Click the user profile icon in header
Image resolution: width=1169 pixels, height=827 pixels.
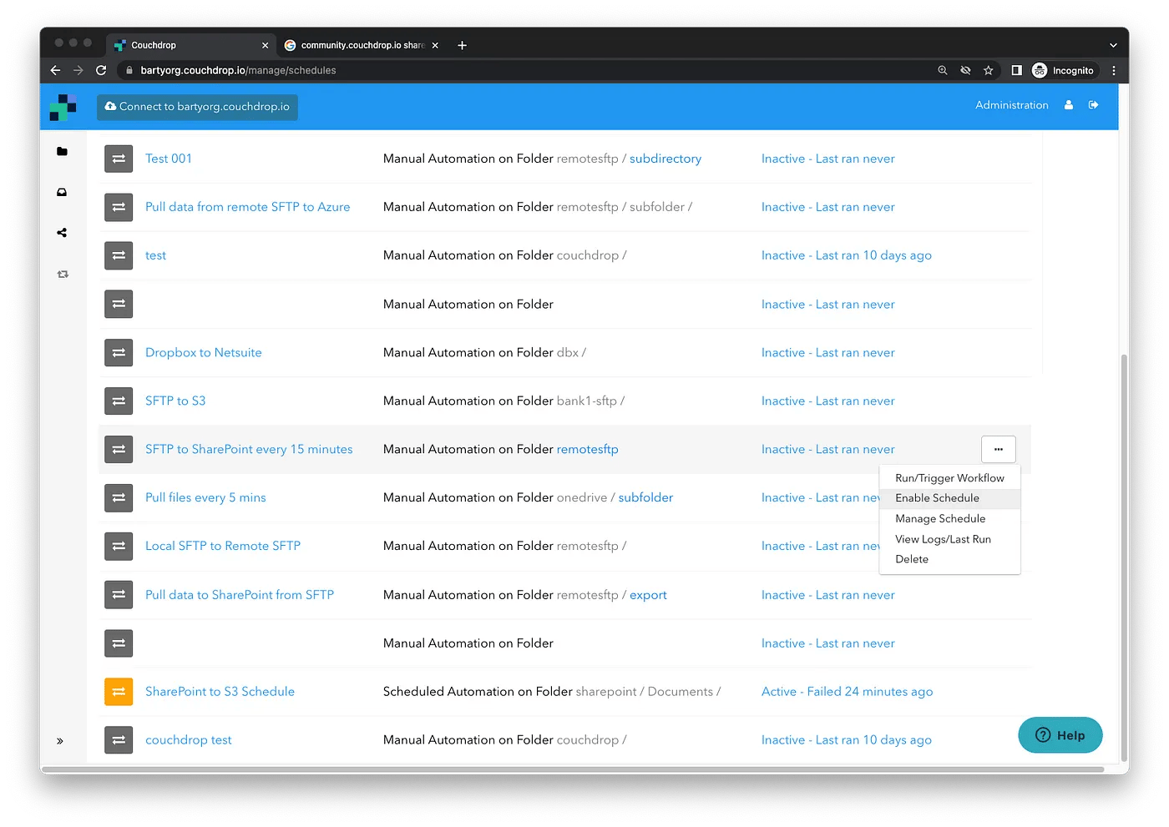pyautogui.click(x=1068, y=105)
